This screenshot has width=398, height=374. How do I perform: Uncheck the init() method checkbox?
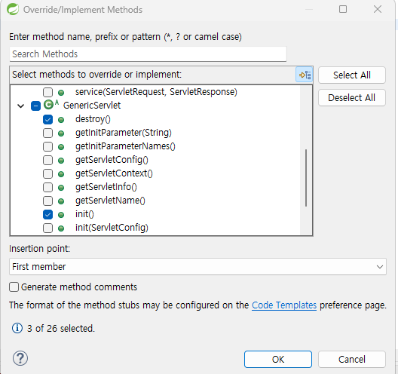coord(47,215)
